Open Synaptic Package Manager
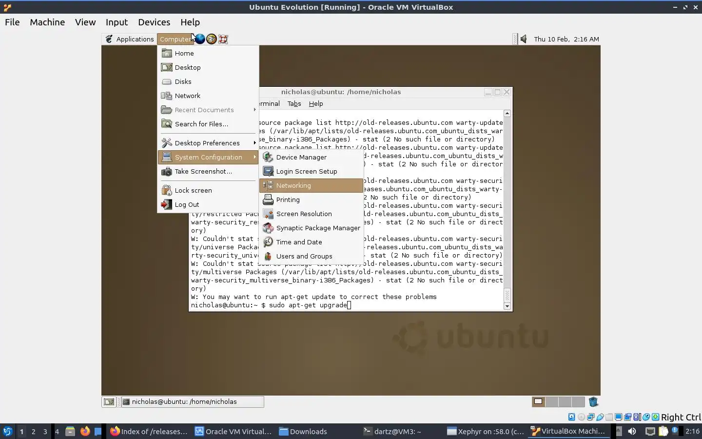This screenshot has height=439, width=702. pyautogui.click(x=312, y=228)
